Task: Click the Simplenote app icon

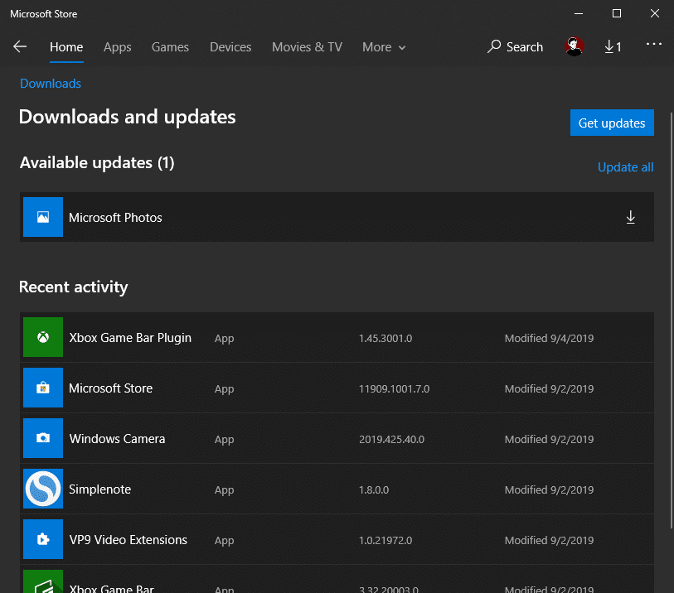Action: pos(43,489)
